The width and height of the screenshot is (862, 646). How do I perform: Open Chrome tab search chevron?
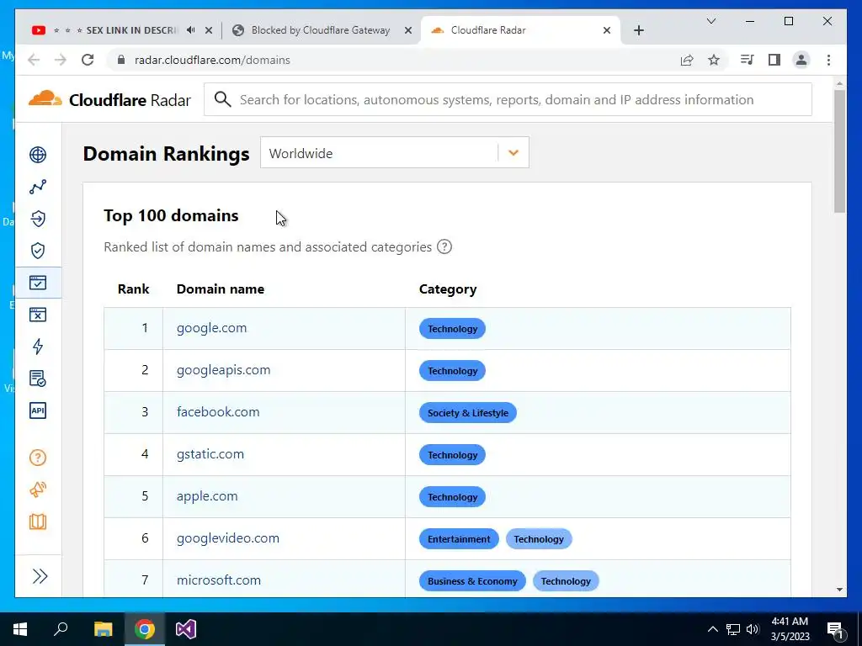[x=710, y=21]
